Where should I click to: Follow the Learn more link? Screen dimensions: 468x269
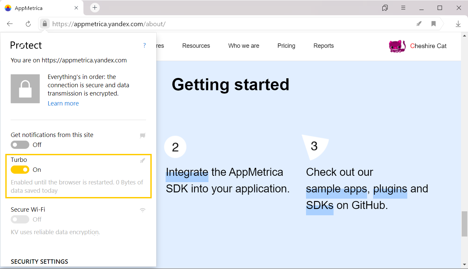click(x=63, y=103)
